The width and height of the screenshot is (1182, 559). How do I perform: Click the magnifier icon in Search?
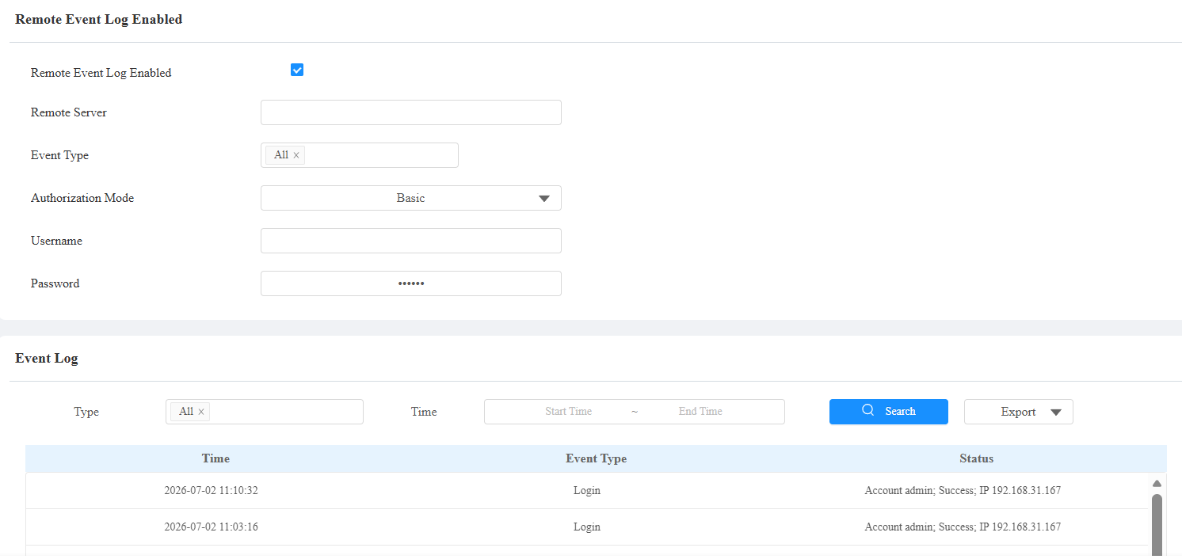click(x=867, y=410)
